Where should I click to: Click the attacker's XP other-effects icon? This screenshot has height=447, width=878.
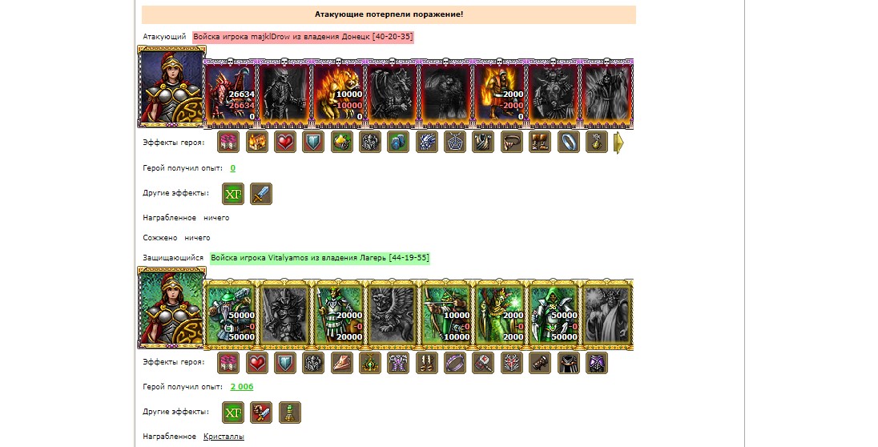click(x=233, y=194)
